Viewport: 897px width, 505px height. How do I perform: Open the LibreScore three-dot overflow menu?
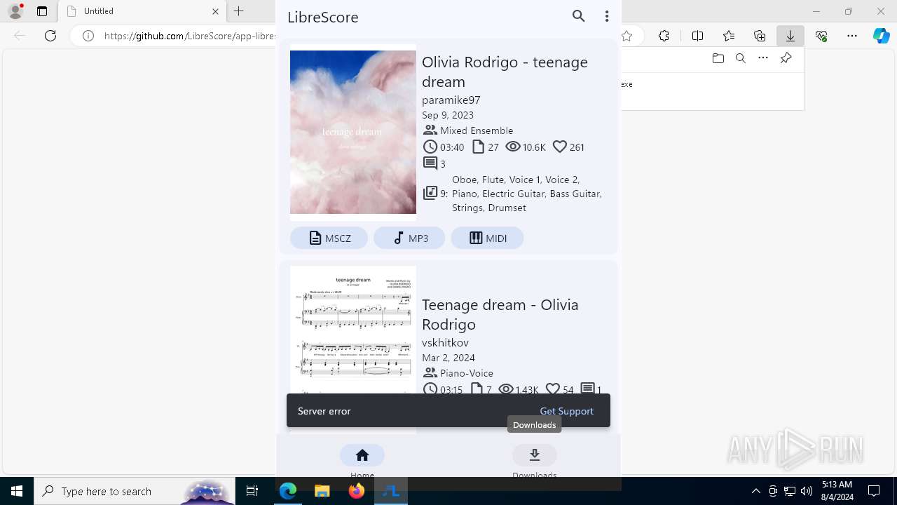pos(607,16)
